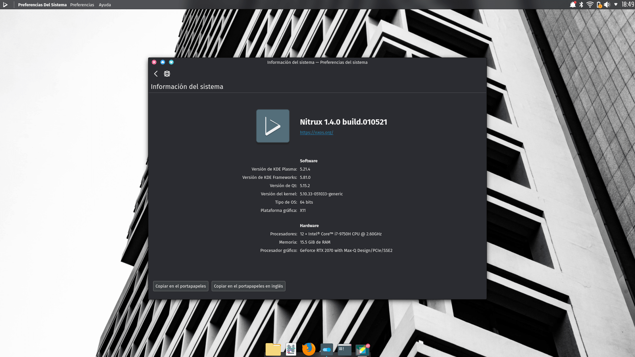Click Copiar en el portapapeles en inglés
Viewport: 635px width, 357px height.
pyautogui.click(x=248, y=286)
